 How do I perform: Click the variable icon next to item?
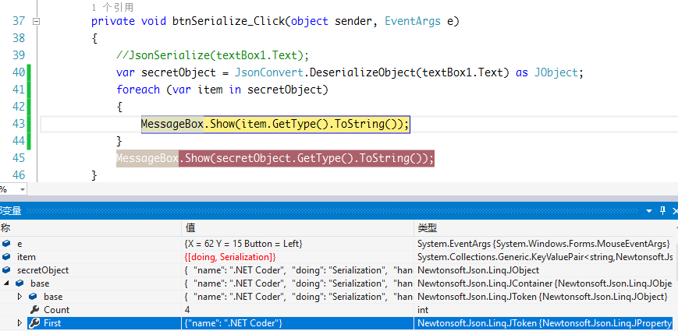(6, 257)
